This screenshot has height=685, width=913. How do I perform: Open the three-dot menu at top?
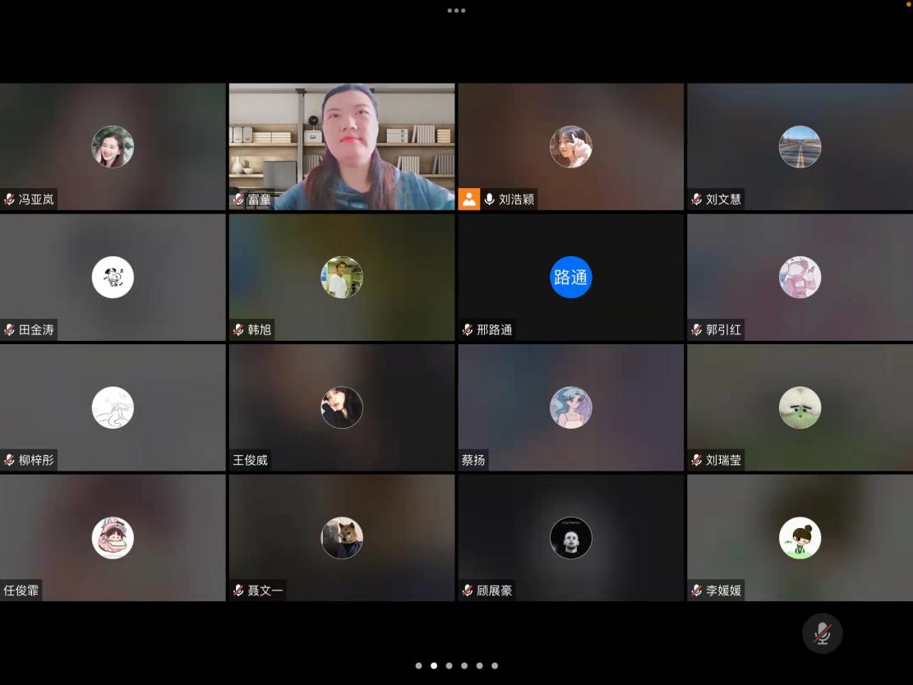[x=456, y=11]
